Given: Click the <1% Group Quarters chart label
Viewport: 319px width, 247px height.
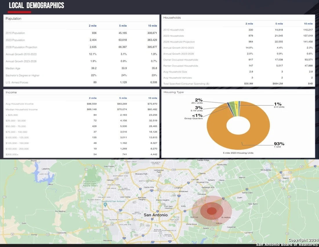Looking at the screenshot, I should 193,117.
